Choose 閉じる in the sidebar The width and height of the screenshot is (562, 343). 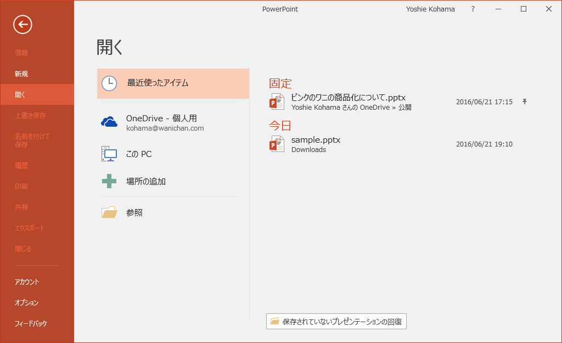click(23, 249)
